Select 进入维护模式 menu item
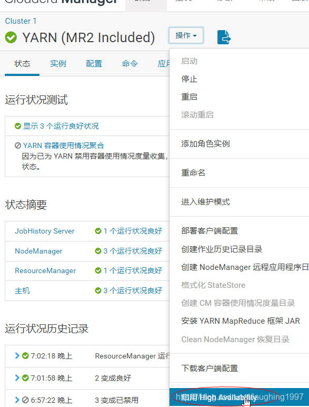Viewport: 309px width, 407px height. pos(206,202)
